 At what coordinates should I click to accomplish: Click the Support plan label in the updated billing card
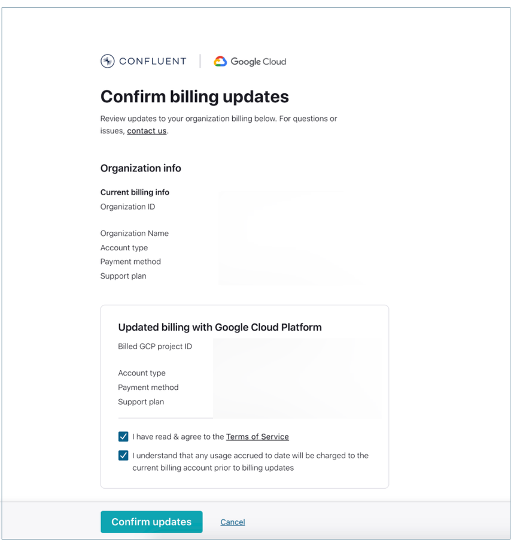tap(141, 402)
